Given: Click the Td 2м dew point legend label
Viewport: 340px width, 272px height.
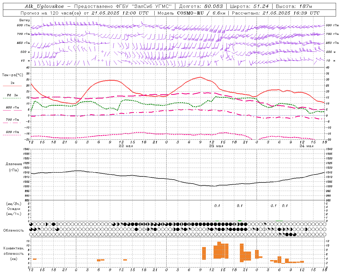Looking at the screenshot, I should coord(12,95).
